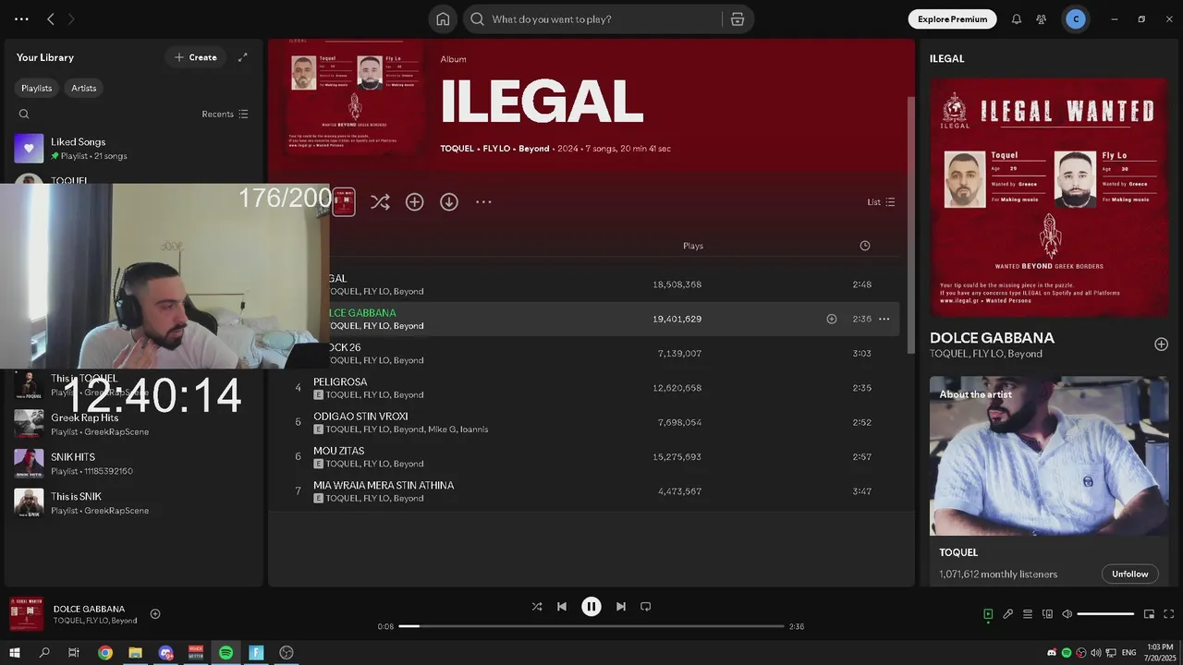This screenshot has width=1183, height=665.
Task: Click Explore Premium button
Action: click(952, 18)
